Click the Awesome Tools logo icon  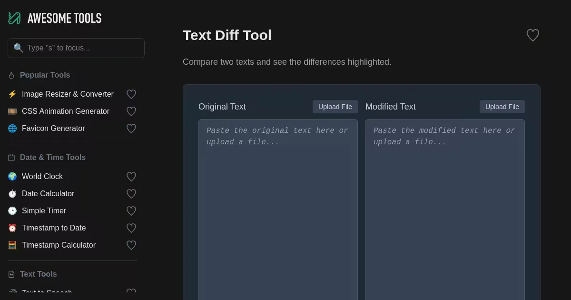pos(14,18)
